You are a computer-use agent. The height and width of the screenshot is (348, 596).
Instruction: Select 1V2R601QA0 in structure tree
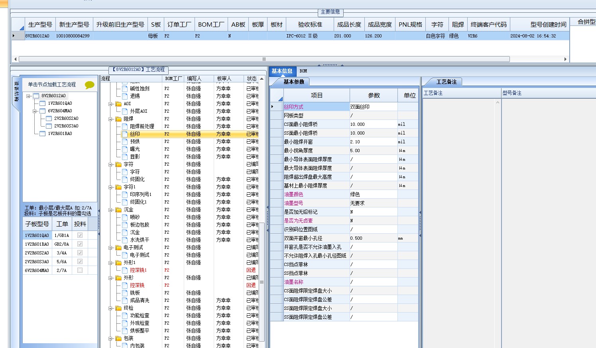pos(60,103)
